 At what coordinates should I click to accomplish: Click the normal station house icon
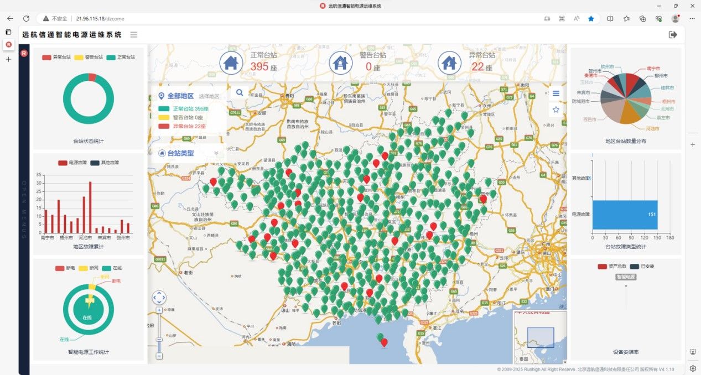click(x=231, y=62)
